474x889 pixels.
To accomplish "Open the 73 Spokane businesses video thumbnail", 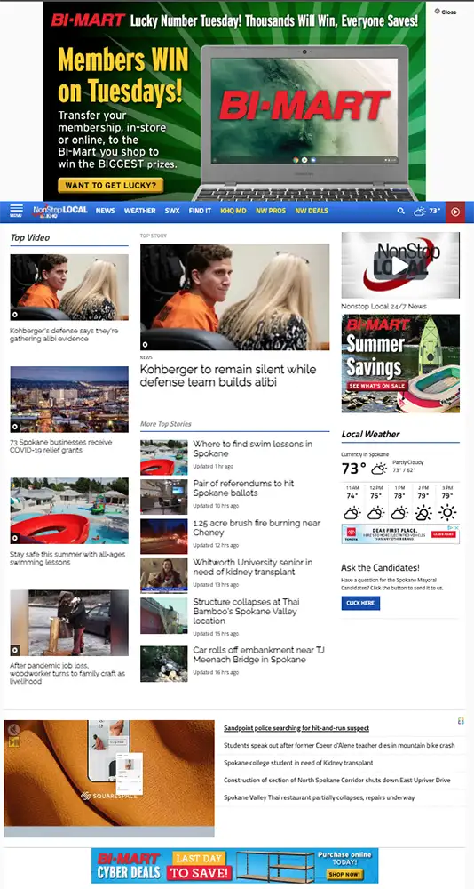I will pos(69,399).
